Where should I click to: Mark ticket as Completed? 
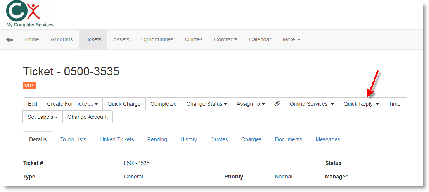point(163,104)
